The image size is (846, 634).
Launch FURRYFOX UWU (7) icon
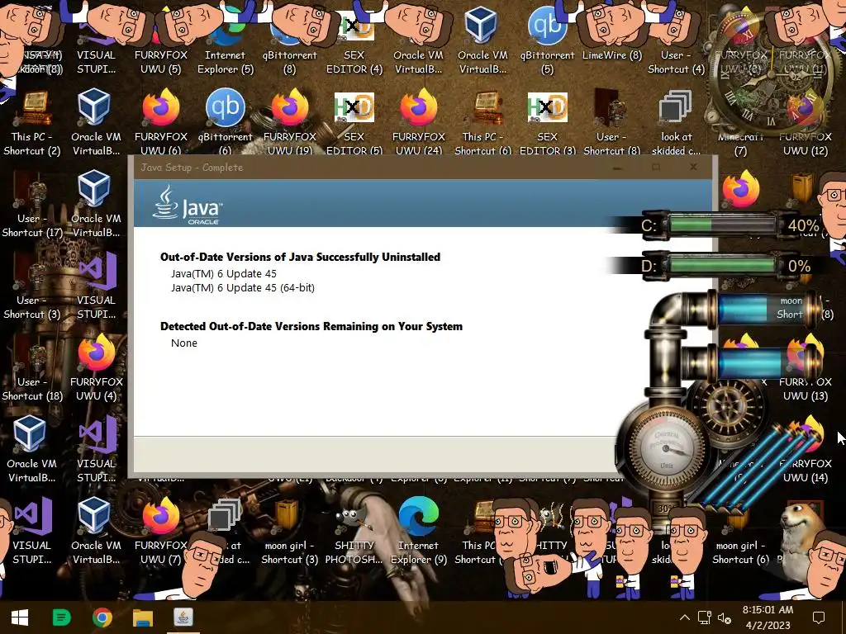point(161,532)
